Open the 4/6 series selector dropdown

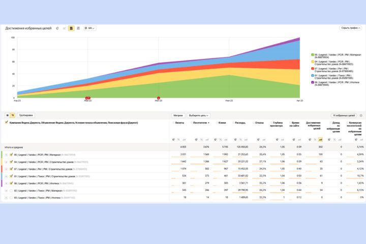[x=90, y=28]
